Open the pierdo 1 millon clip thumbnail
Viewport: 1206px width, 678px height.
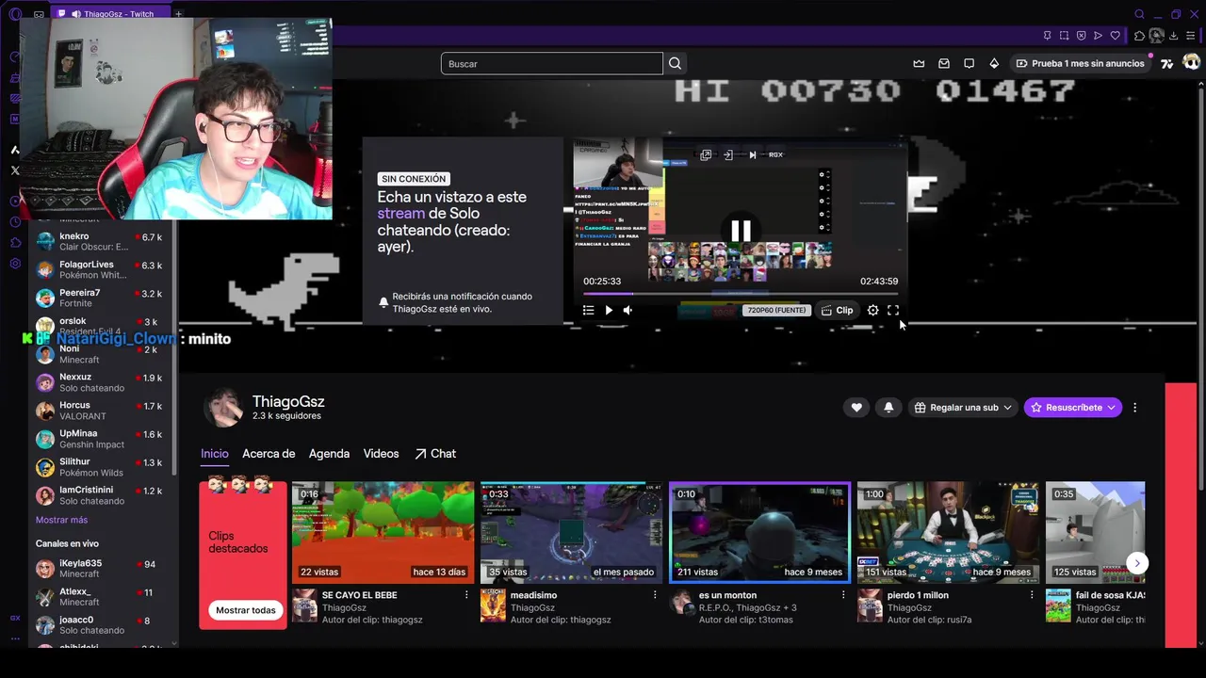pyautogui.click(x=949, y=532)
